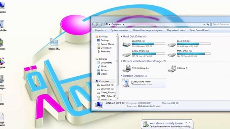This screenshot has width=230, height=129.
Task: Click 'AMD A8-6410 APU' processor text
Action: tap(149, 106)
